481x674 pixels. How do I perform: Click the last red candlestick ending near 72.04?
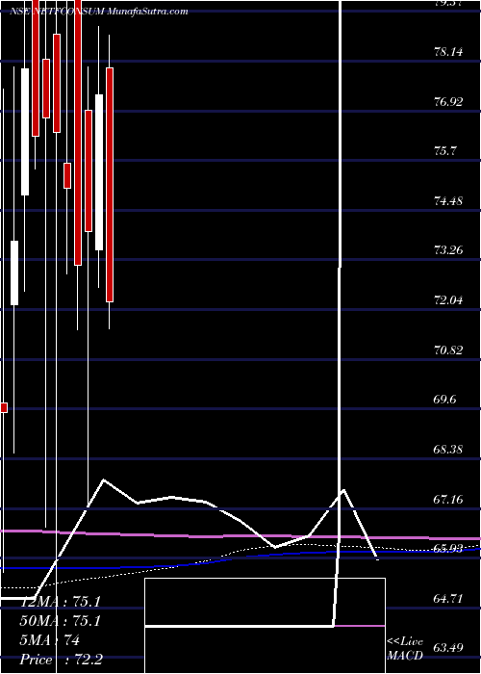(x=110, y=185)
